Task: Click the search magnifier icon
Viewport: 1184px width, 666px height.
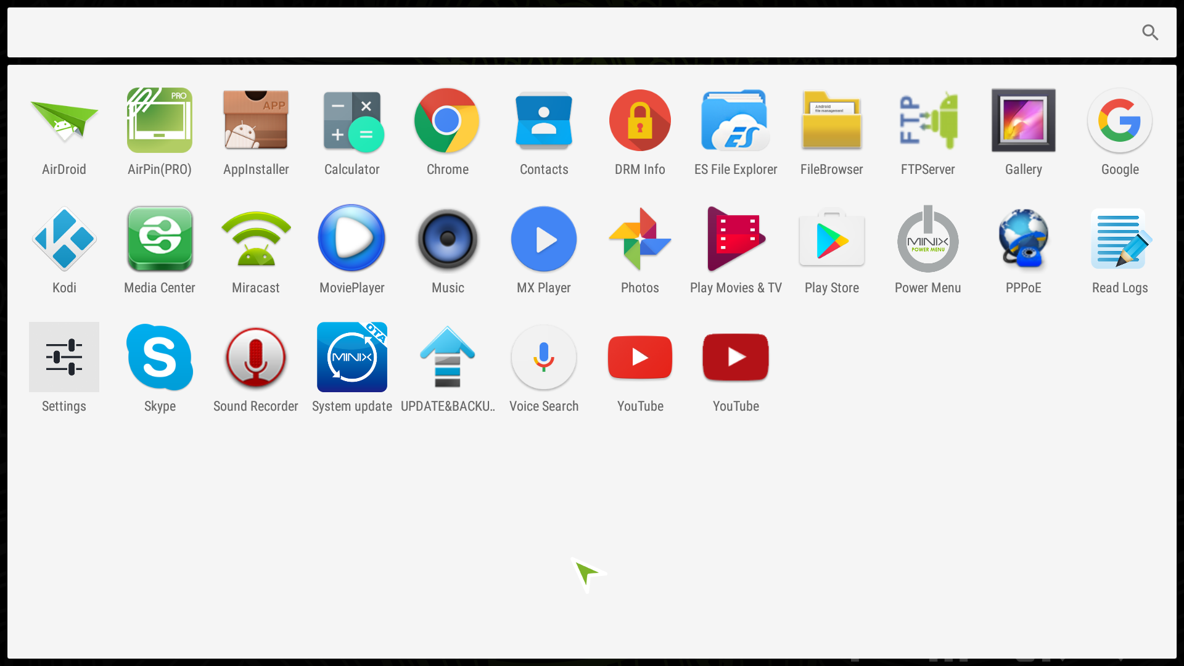Action: (x=1150, y=33)
